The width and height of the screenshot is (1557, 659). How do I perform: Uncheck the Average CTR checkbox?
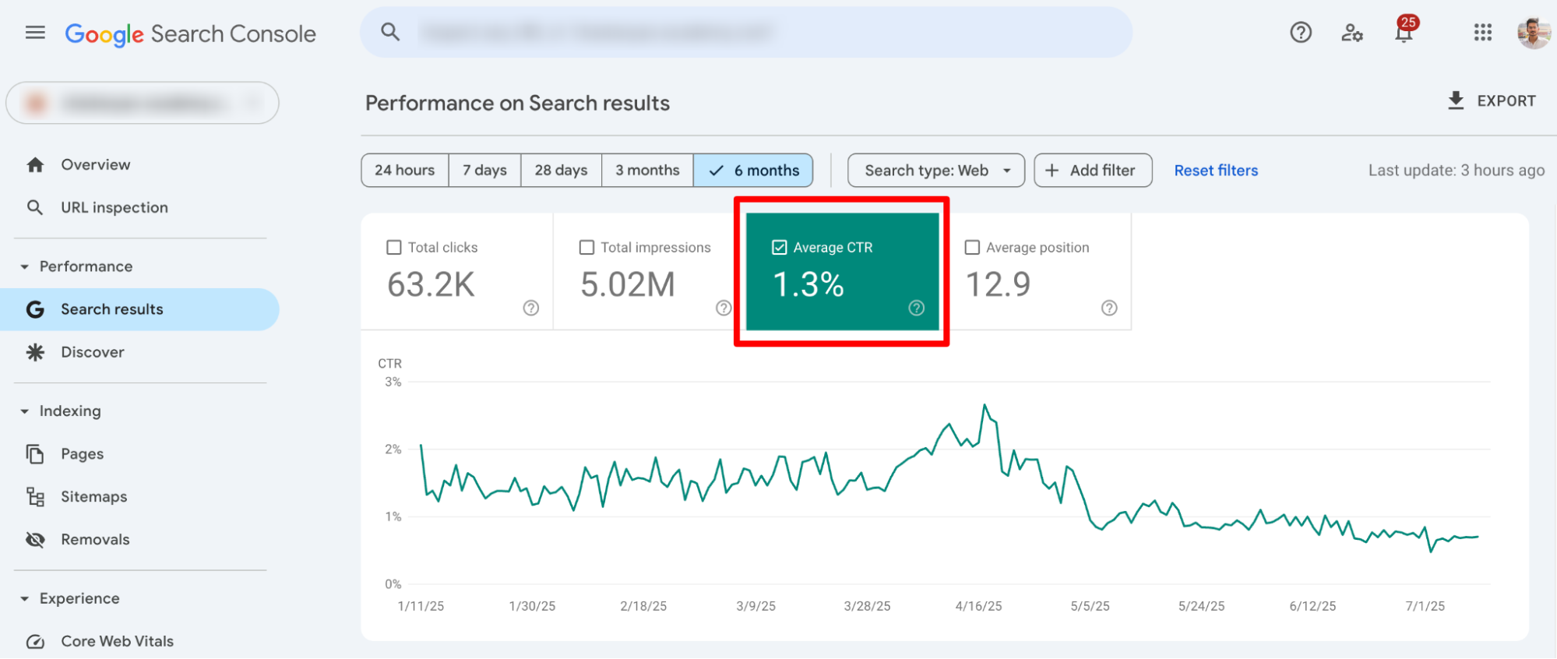click(779, 248)
